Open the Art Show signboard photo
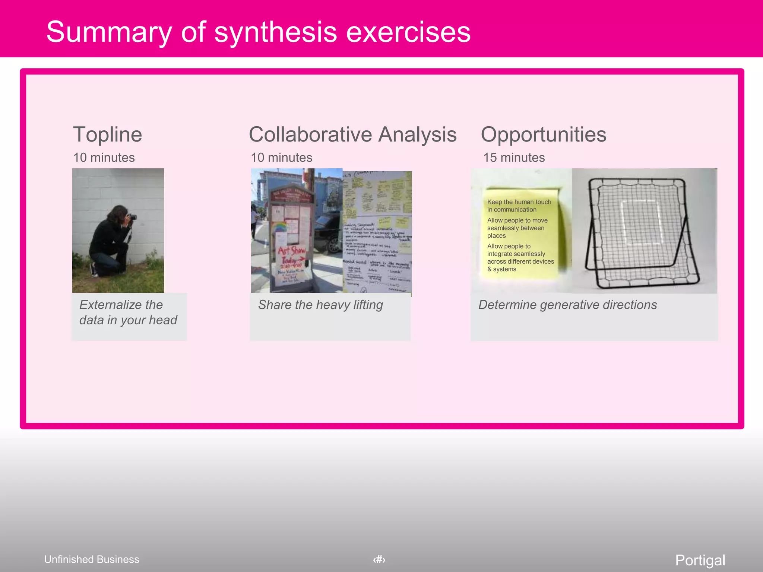Screen dimensions: 763x572 click(297, 231)
